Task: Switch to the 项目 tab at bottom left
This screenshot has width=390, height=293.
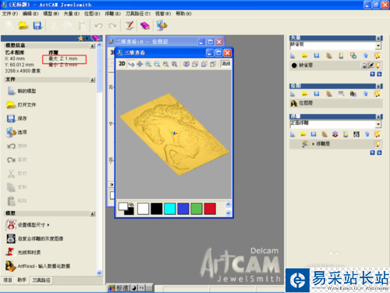Action: pyautogui.click(x=8, y=280)
